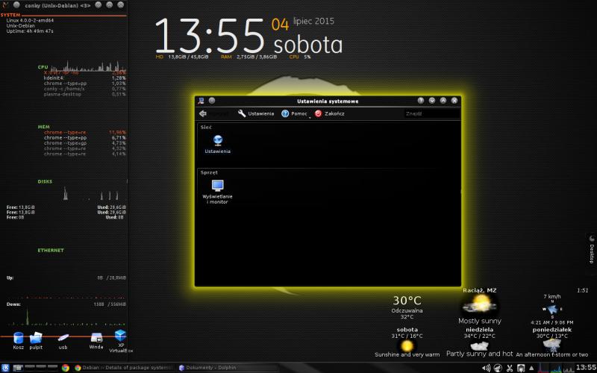Open the KDE application launcher menu
Viewport: 597px width, 373px height.
[6, 368]
